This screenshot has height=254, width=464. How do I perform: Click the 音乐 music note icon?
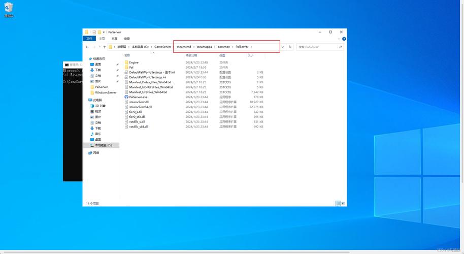coord(92,134)
